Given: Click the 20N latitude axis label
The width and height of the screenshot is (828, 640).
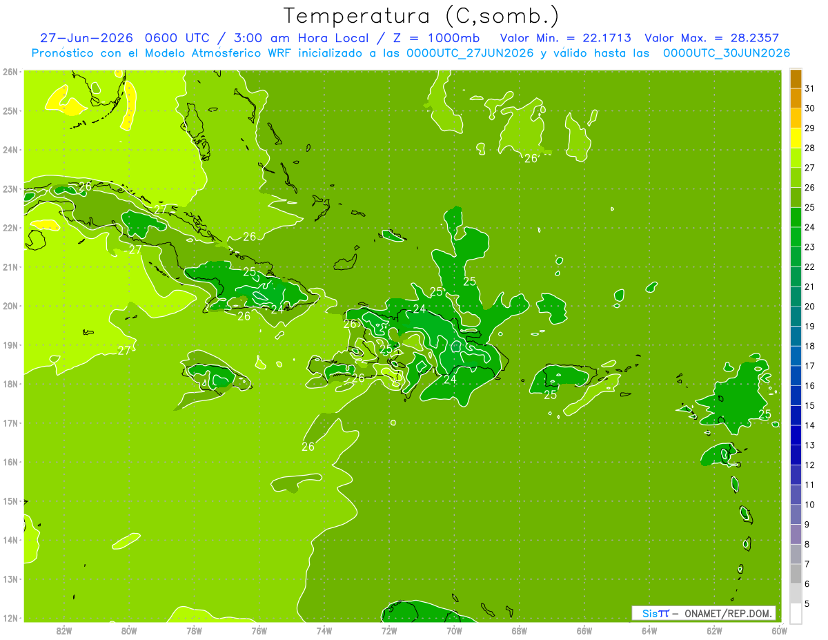Looking at the screenshot, I should [10, 306].
